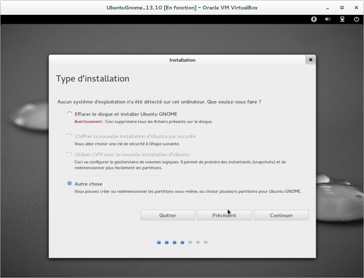Go back with the Précédent button
Viewport: 364px width, 278px height.
[x=224, y=215]
